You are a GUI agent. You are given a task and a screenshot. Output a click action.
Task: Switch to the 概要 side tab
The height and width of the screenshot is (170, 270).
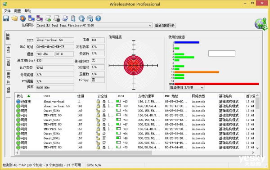coord(8,36)
